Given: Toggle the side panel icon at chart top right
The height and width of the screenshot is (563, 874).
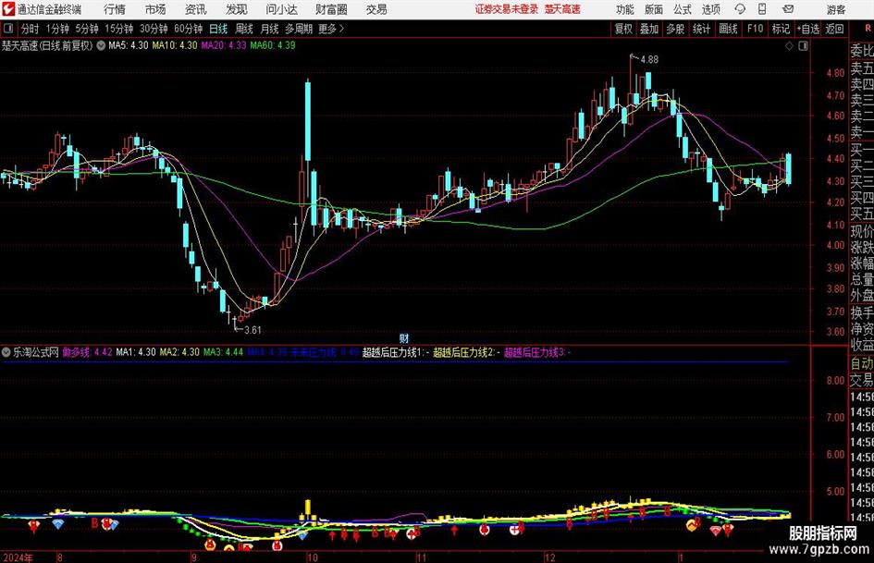Looking at the screenshot, I should pyautogui.click(x=803, y=46).
